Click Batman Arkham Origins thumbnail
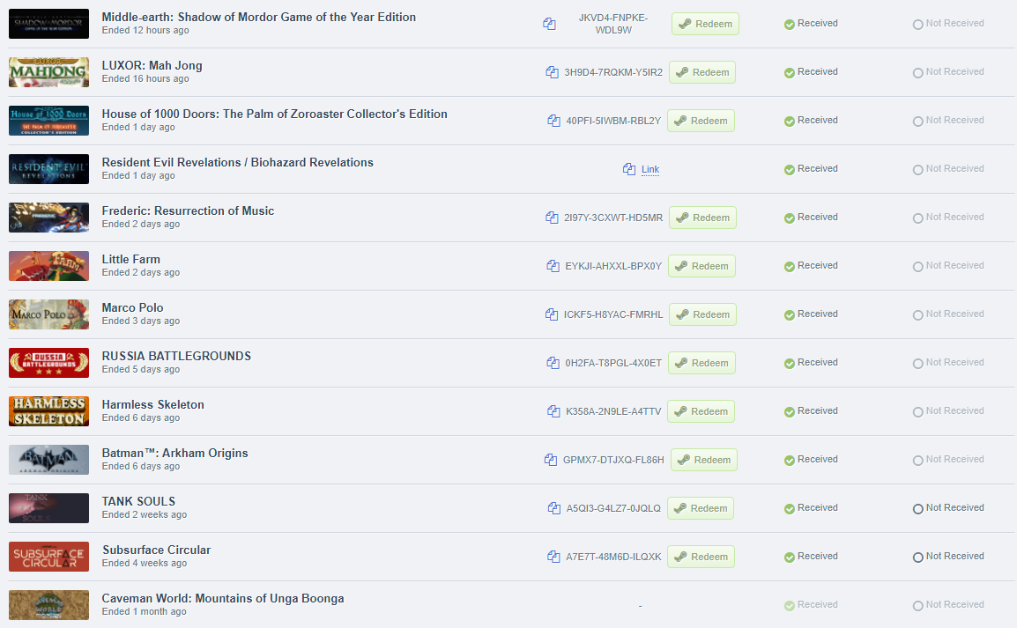This screenshot has height=628, width=1017. pyautogui.click(x=48, y=460)
